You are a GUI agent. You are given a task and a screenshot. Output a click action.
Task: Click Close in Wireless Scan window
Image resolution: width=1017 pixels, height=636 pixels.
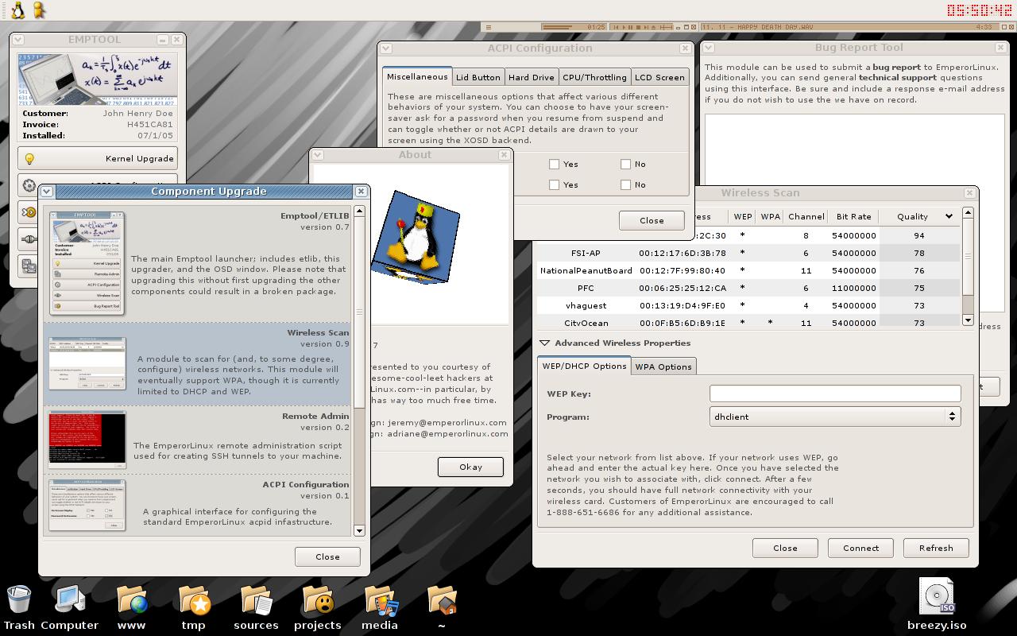(x=785, y=548)
